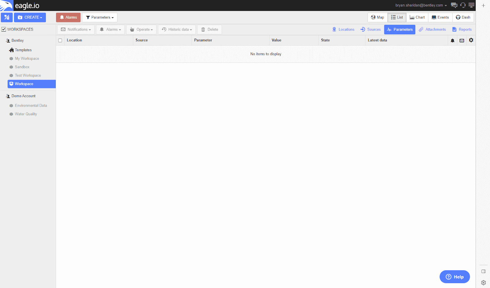Select Test Workspace in tree
This screenshot has height=288, width=490.
[x=28, y=75]
